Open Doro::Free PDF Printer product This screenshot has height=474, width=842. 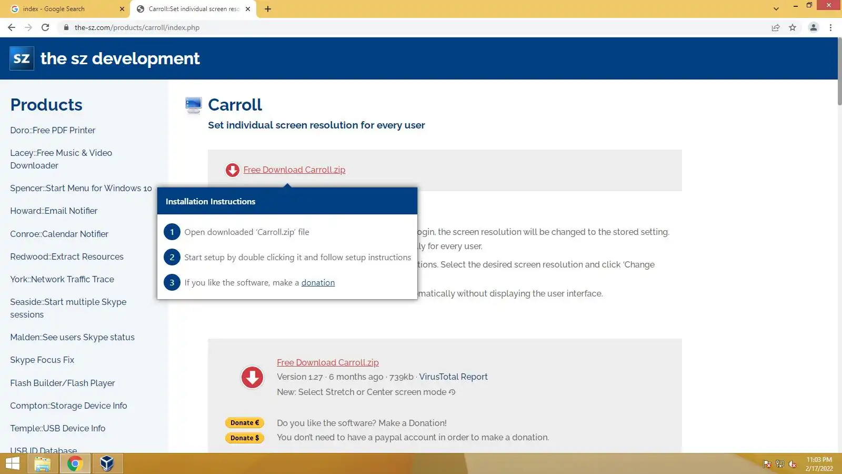tap(53, 130)
